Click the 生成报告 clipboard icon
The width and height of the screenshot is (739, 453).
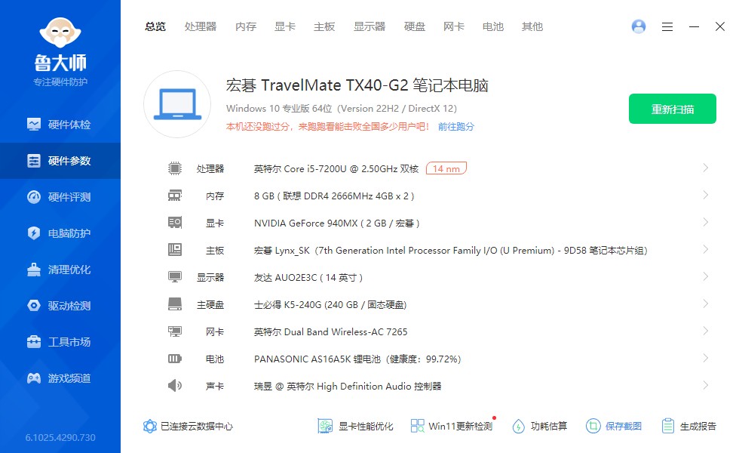click(668, 426)
